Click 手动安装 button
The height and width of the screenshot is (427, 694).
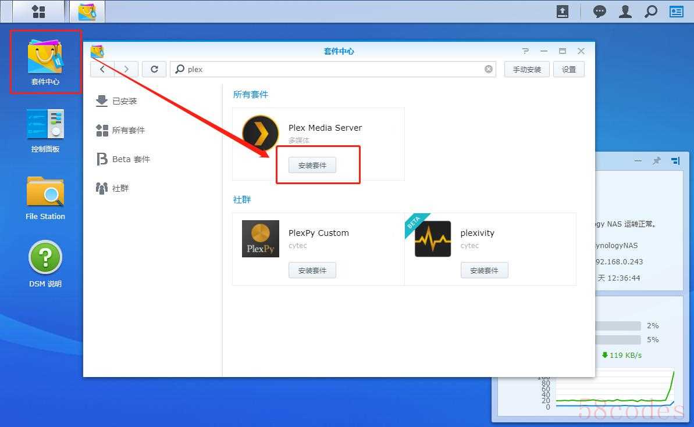(526, 69)
